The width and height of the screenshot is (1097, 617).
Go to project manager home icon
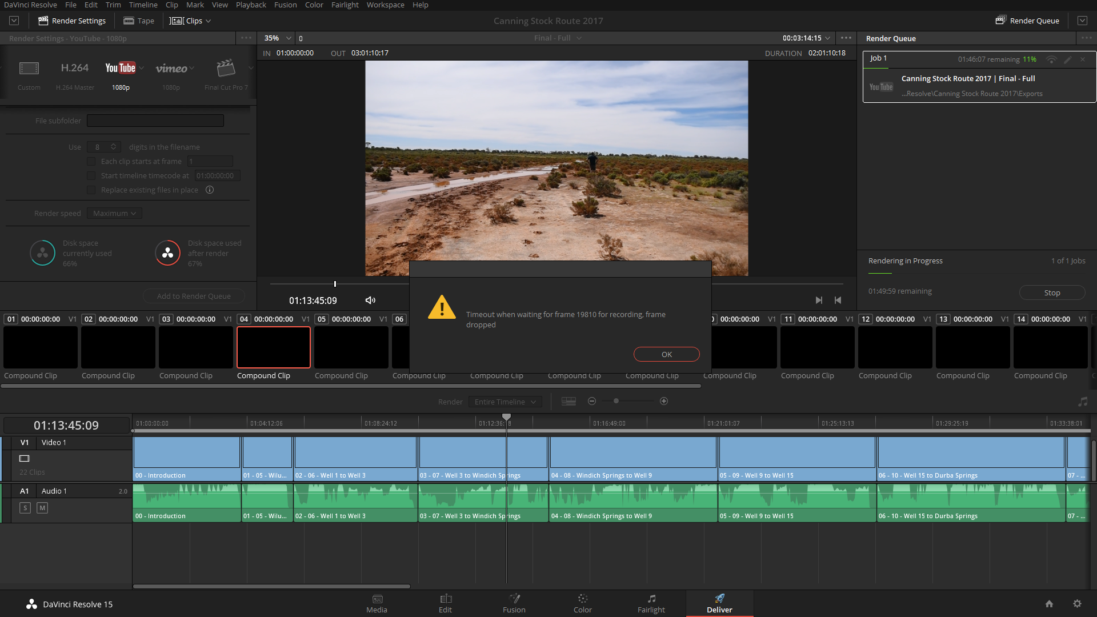(x=1049, y=604)
